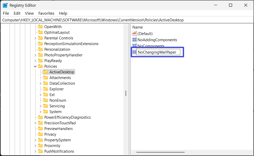Click the PhotoPropertyHandler folder icon
The width and height of the screenshot is (254, 156).
pos(40,55)
